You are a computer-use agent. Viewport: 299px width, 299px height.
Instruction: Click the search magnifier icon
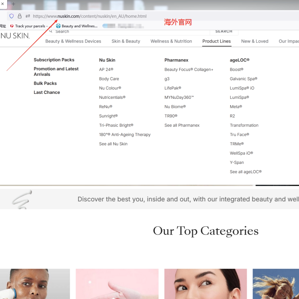(51, 31)
